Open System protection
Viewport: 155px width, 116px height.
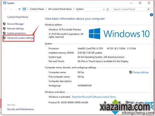pyautogui.click(x=16, y=33)
